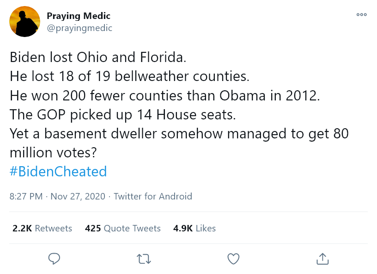
Task: Click the @prayingmedic handle
Action: [79, 28]
